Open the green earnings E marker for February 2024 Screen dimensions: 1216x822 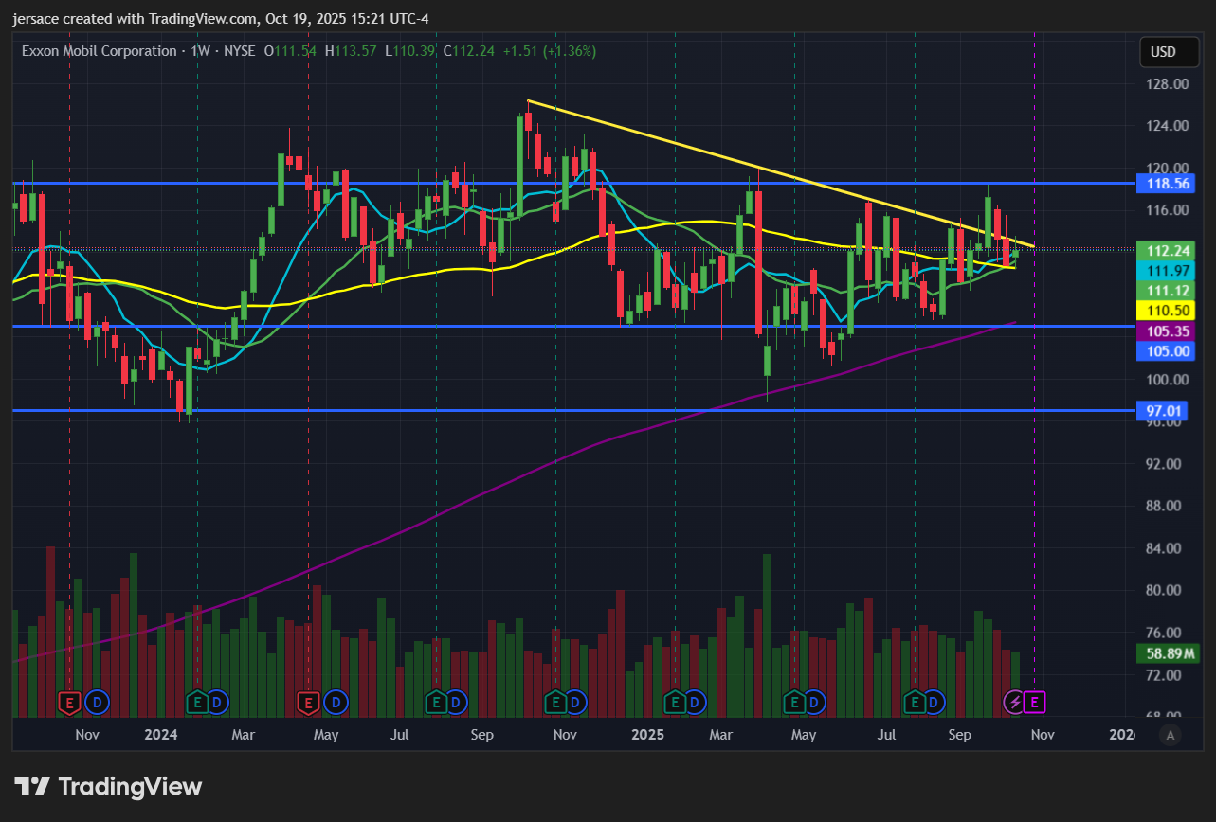196,702
